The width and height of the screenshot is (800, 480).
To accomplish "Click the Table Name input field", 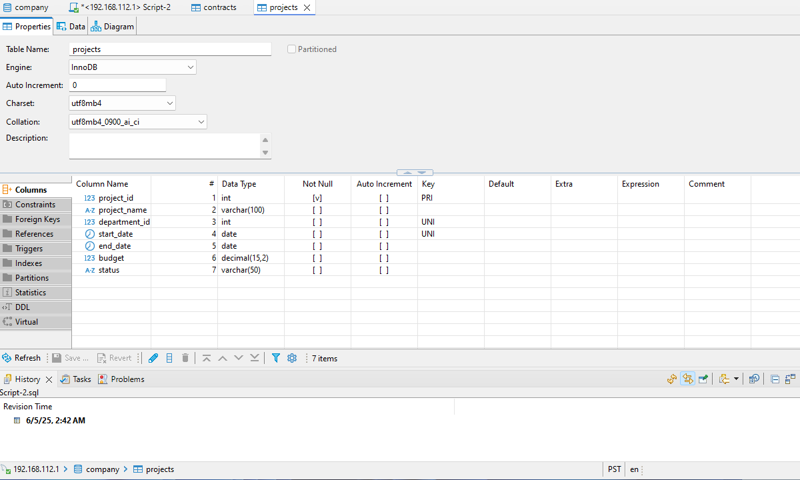I will [x=170, y=49].
